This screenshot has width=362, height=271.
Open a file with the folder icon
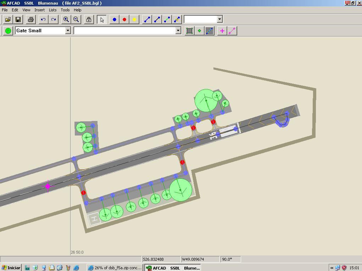tap(8, 20)
